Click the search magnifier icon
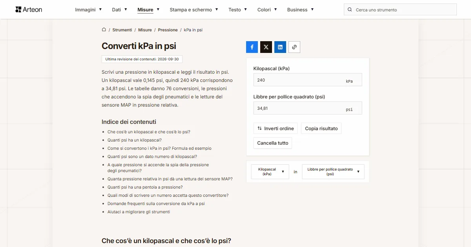471x247 pixels. tap(350, 10)
